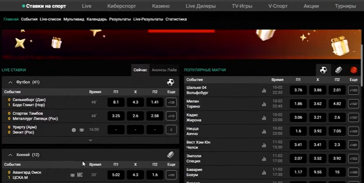
Task: Open statistics chart for Ницца – Аяччо
Action: [264, 131]
